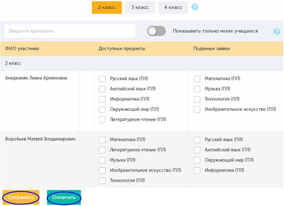Select participant name Воробьев Матвей Владимирович
The width and height of the screenshot is (284, 206).
[40, 139]
